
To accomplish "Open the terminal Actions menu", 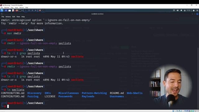I will pyautogui.click(x=8, y=16).
